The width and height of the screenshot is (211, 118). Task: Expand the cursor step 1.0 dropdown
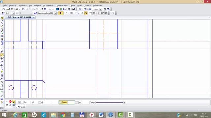pyautogui.click(x=13, y=13)
